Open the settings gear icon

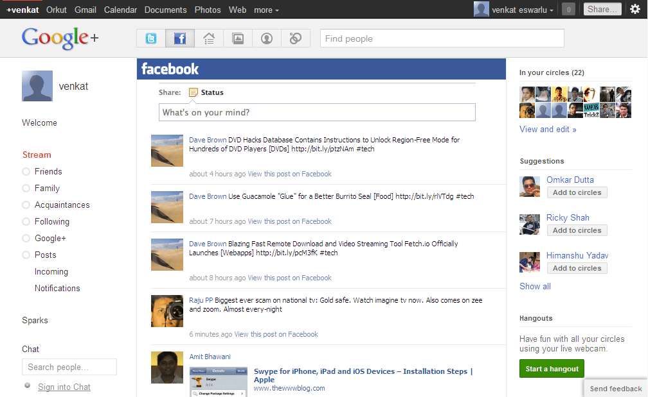635,9
